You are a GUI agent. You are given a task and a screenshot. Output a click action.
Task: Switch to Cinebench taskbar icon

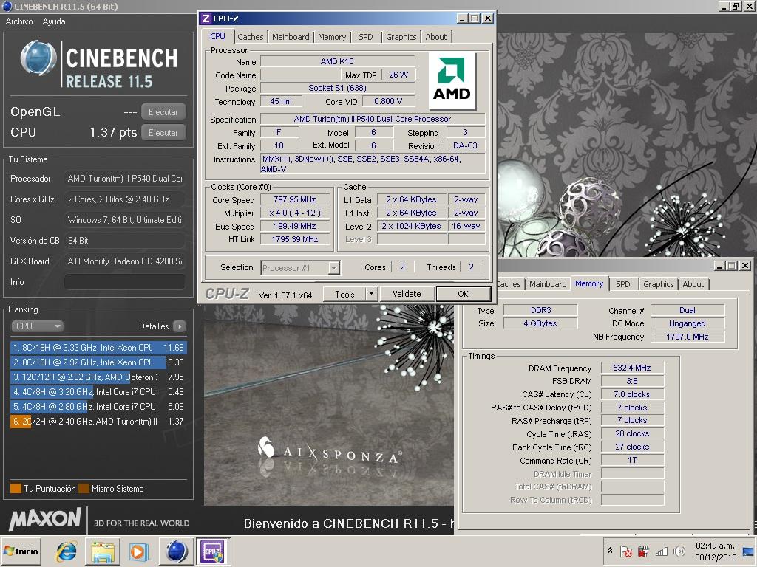point(177,551)
